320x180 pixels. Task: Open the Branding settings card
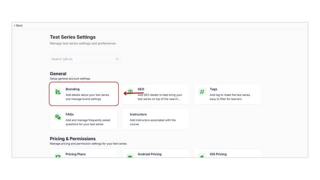pos(83,94)
